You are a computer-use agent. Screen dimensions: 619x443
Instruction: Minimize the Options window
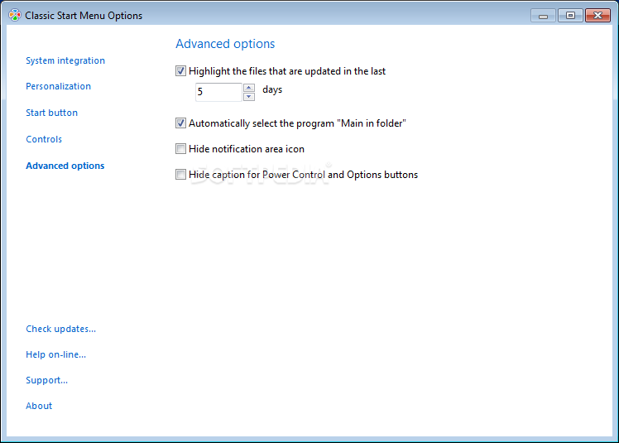(543, 16)
